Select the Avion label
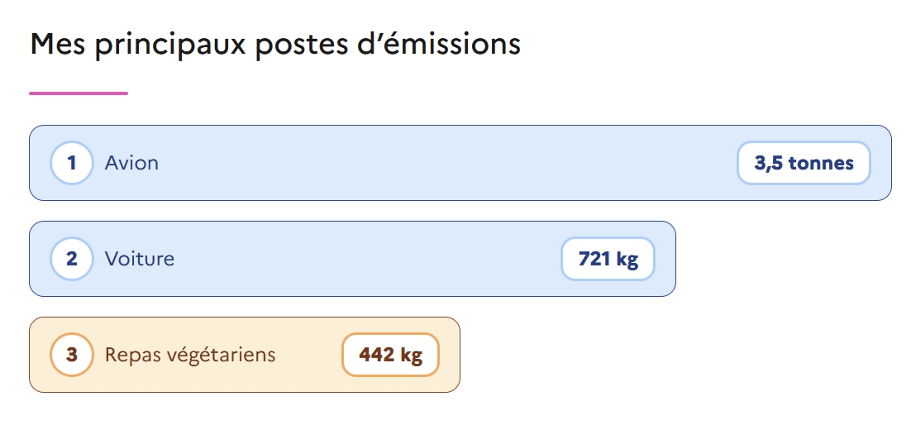The width and height of the screenshot is (911, 425). 131,163
